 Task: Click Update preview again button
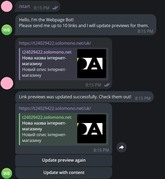tap(64, 160)
